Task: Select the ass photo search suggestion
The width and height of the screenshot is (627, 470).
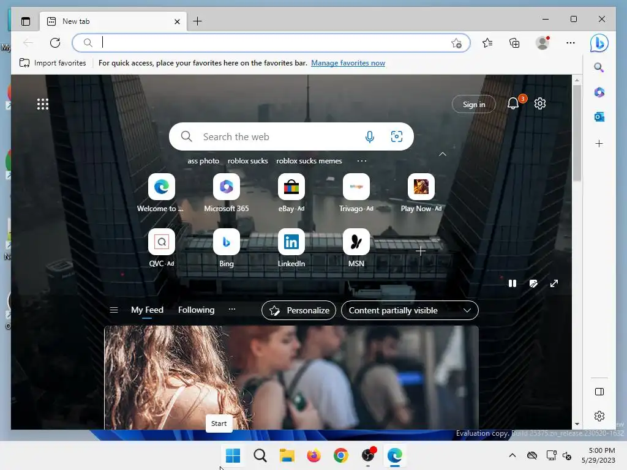Action: (x=203, y=161)
